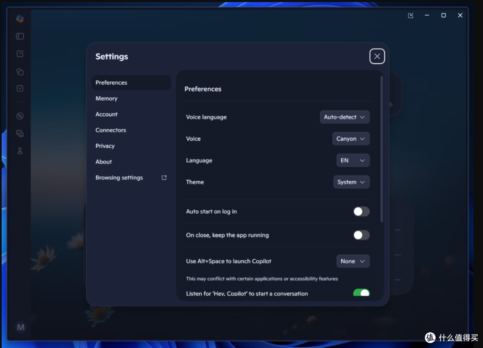Screen dimensions: 483x348
Task: Click the Use Alt+Space to launch Copilot label
Action: (x=229, y=261)
